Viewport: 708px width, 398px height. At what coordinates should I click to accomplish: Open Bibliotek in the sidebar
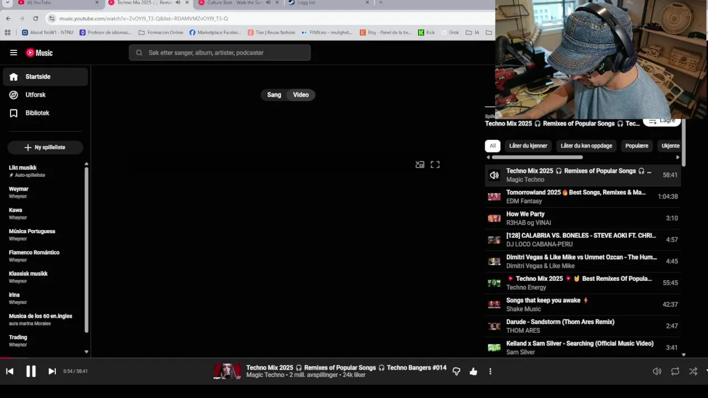tap(45, 113)
